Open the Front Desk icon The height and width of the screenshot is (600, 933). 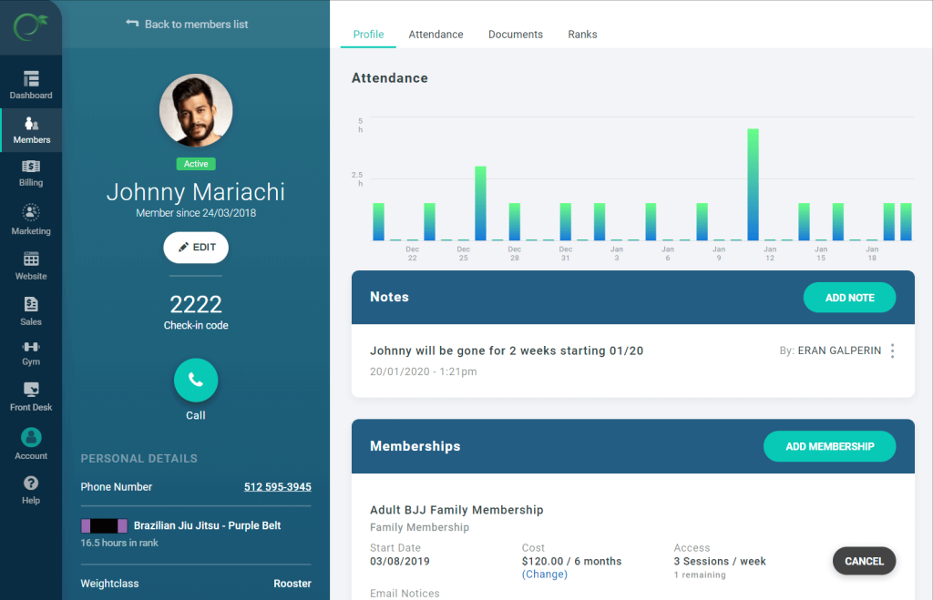[31, 390]
